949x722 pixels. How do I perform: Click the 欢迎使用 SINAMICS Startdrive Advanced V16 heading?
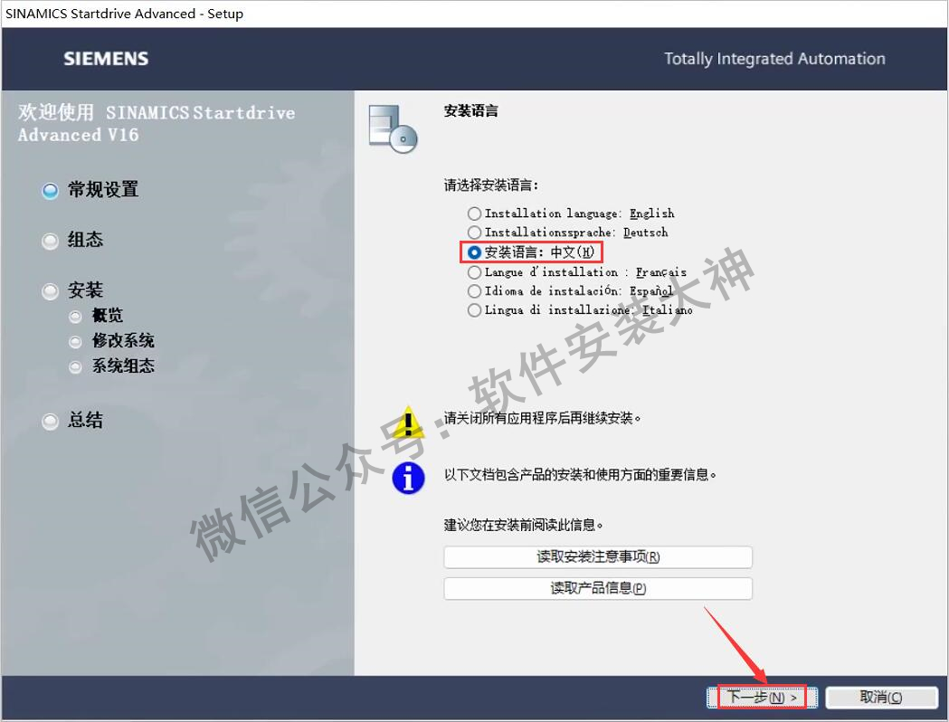[157, 123]
